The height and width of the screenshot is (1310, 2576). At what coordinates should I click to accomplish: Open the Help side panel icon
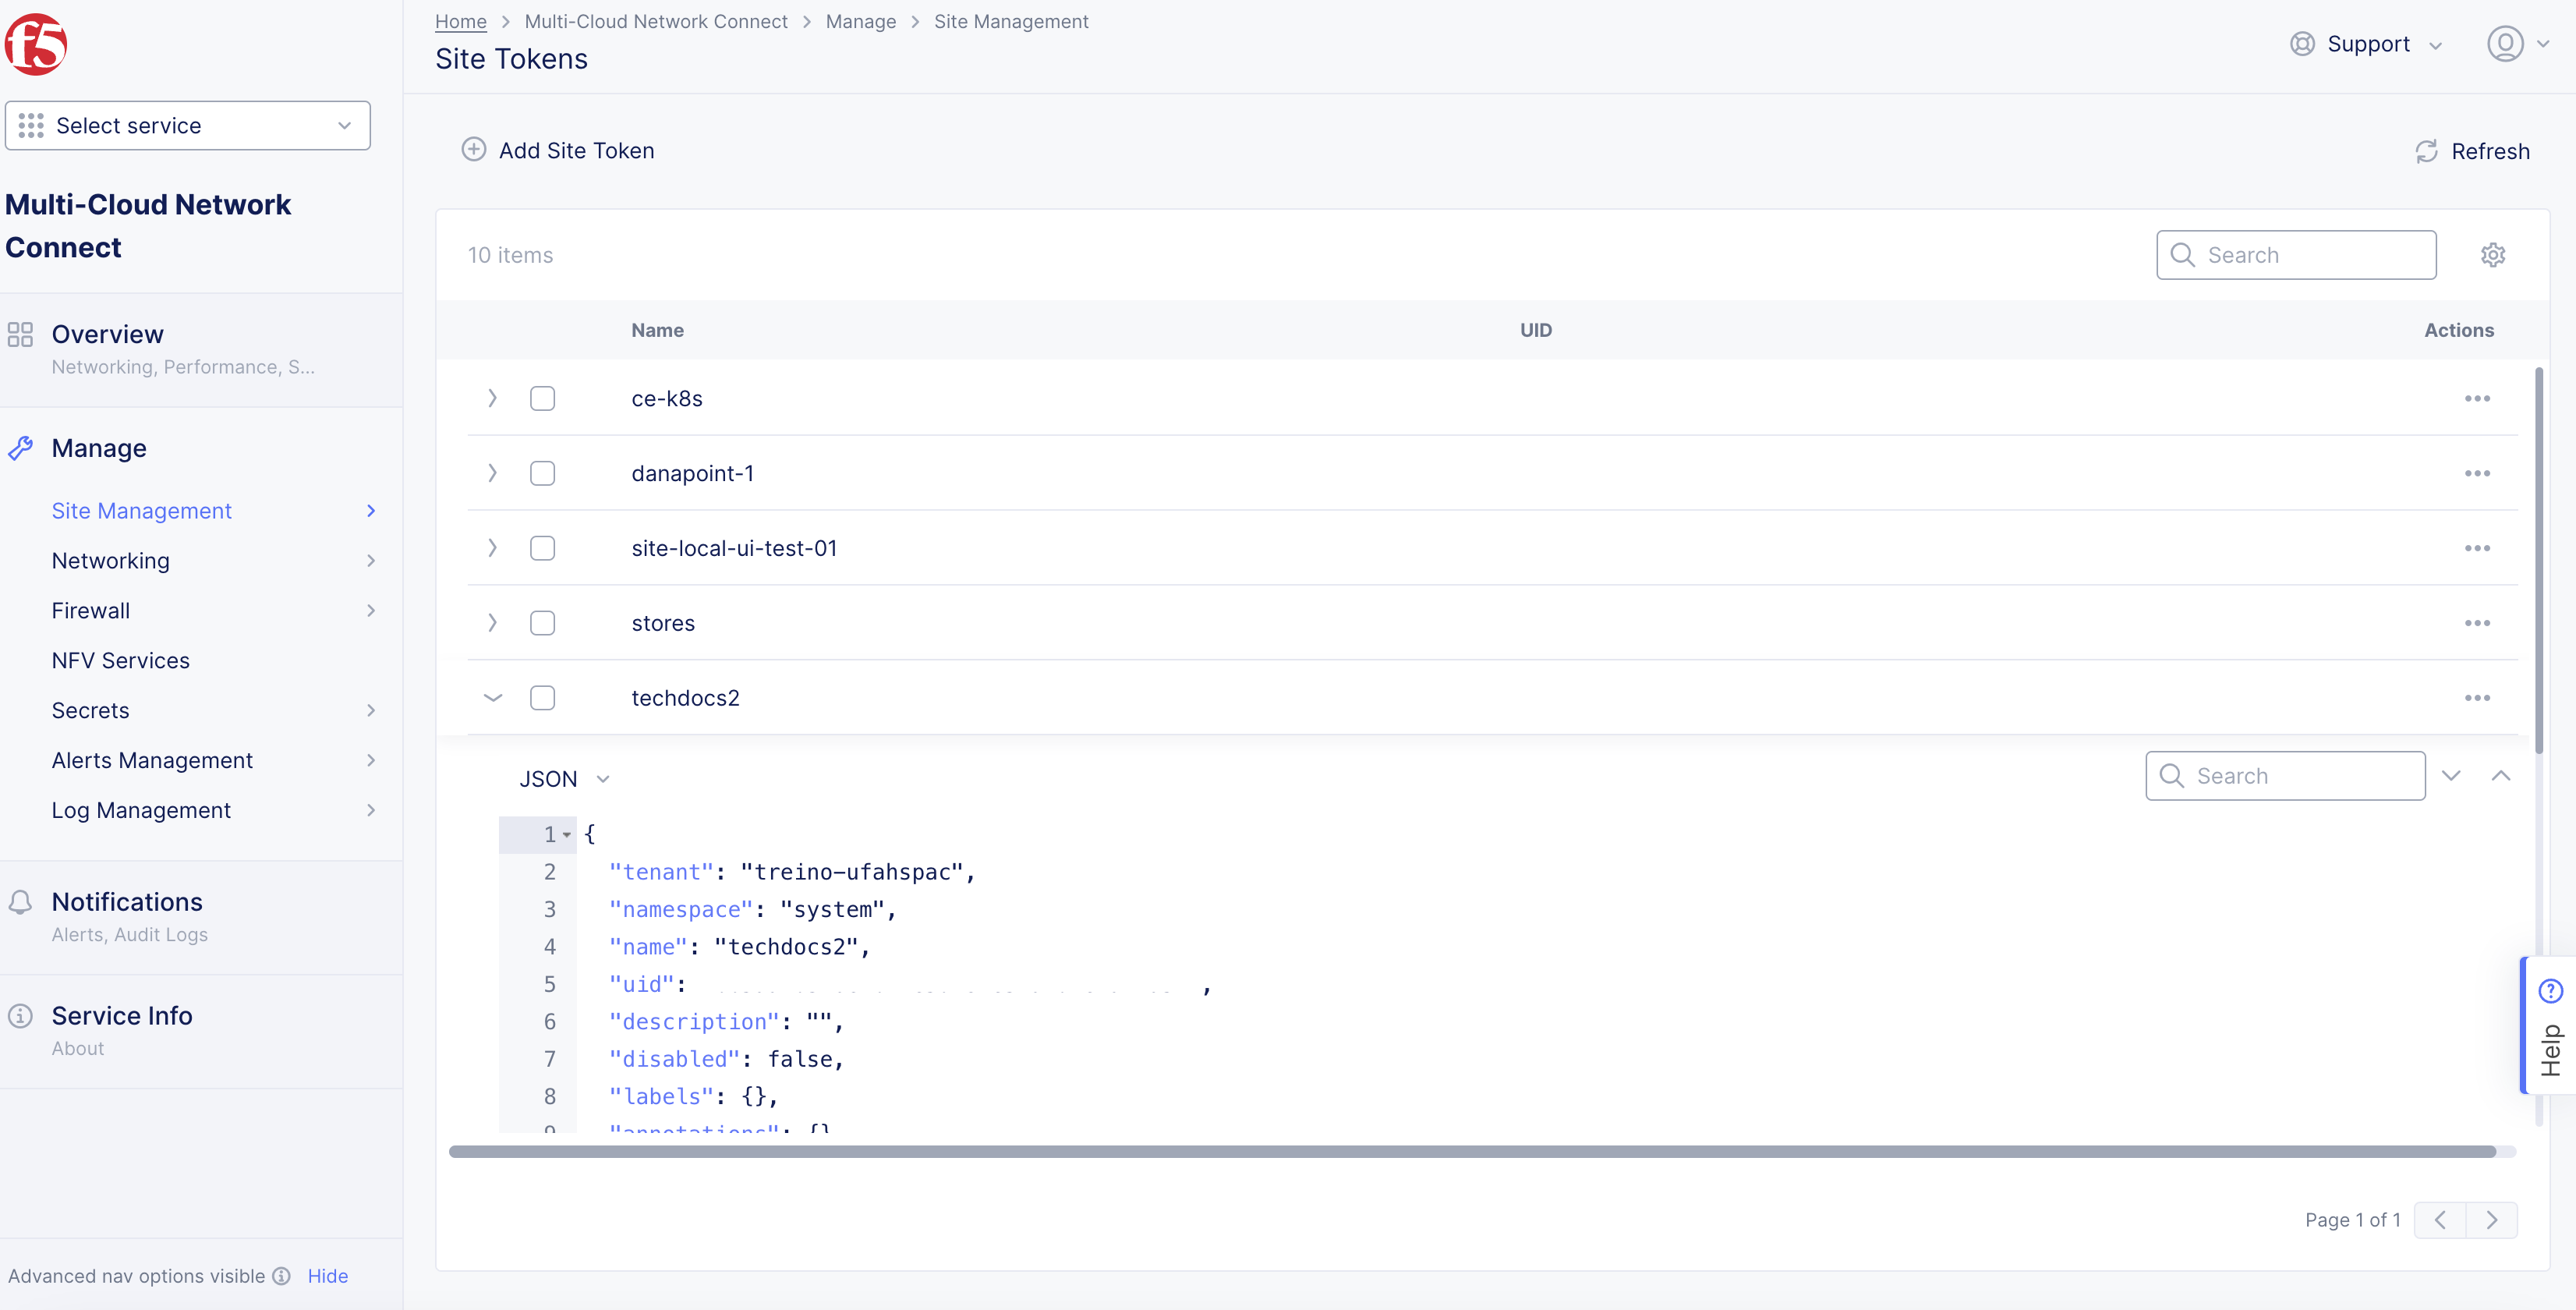click(2550, 991)
